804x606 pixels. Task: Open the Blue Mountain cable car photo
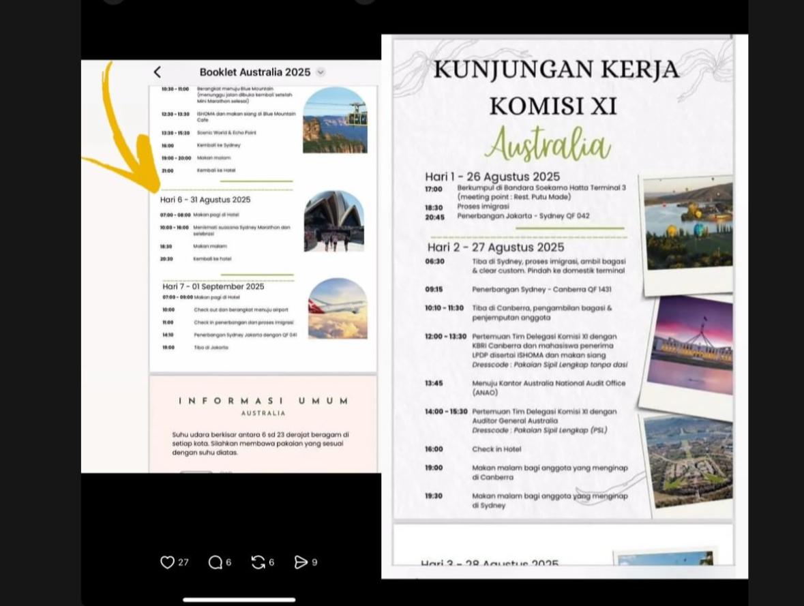coord(335,120)
